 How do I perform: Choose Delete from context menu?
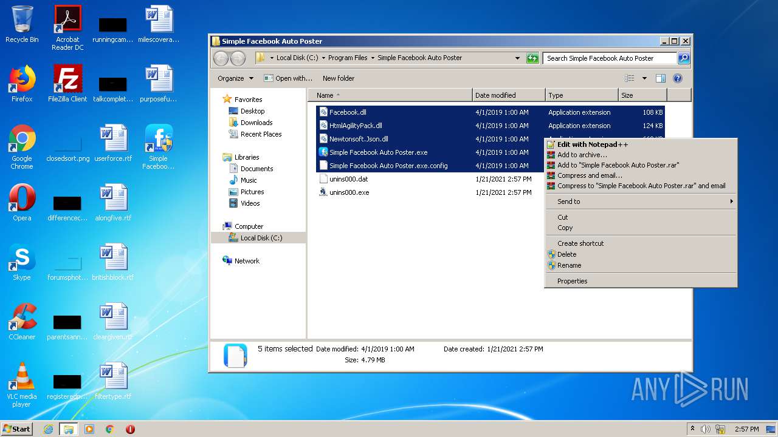coord(641,254)
